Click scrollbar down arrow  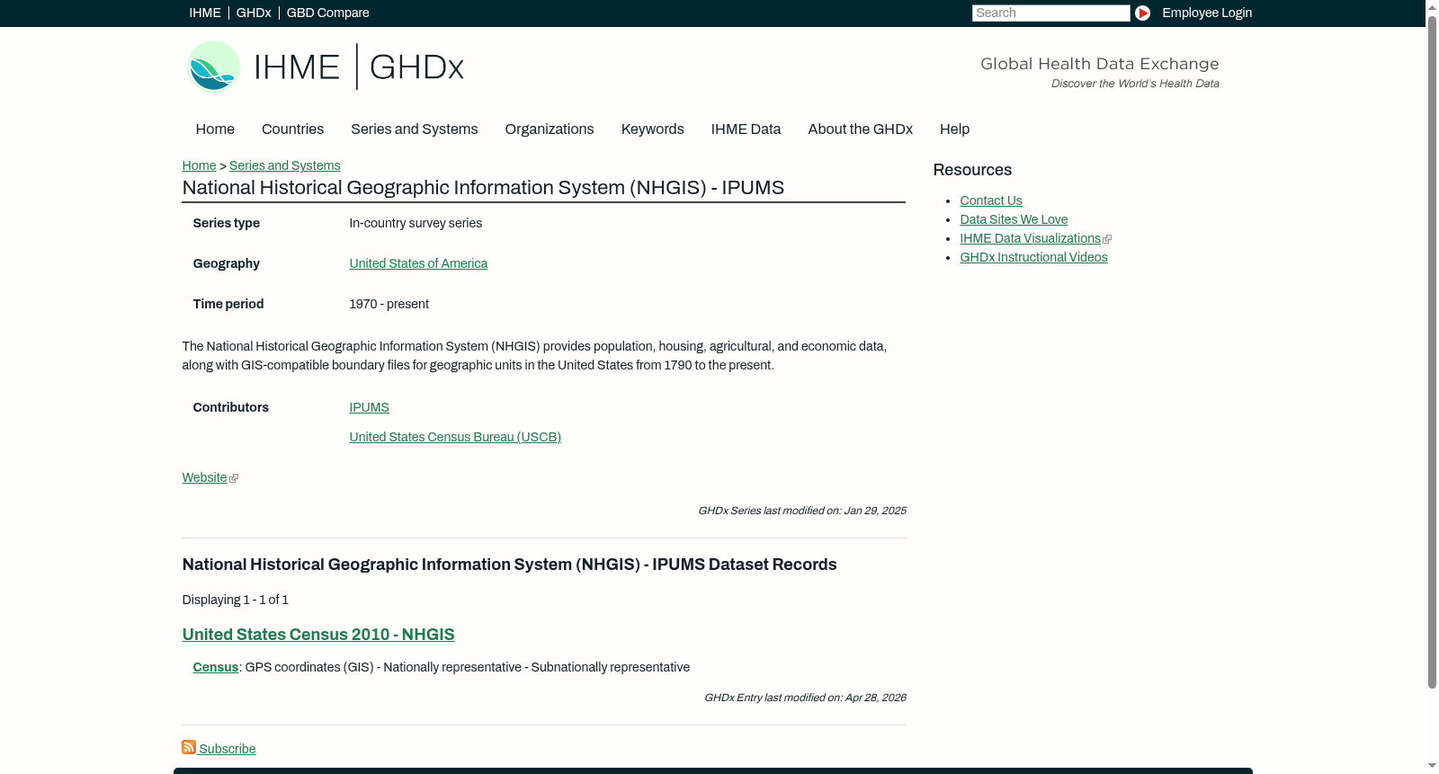1432,767
